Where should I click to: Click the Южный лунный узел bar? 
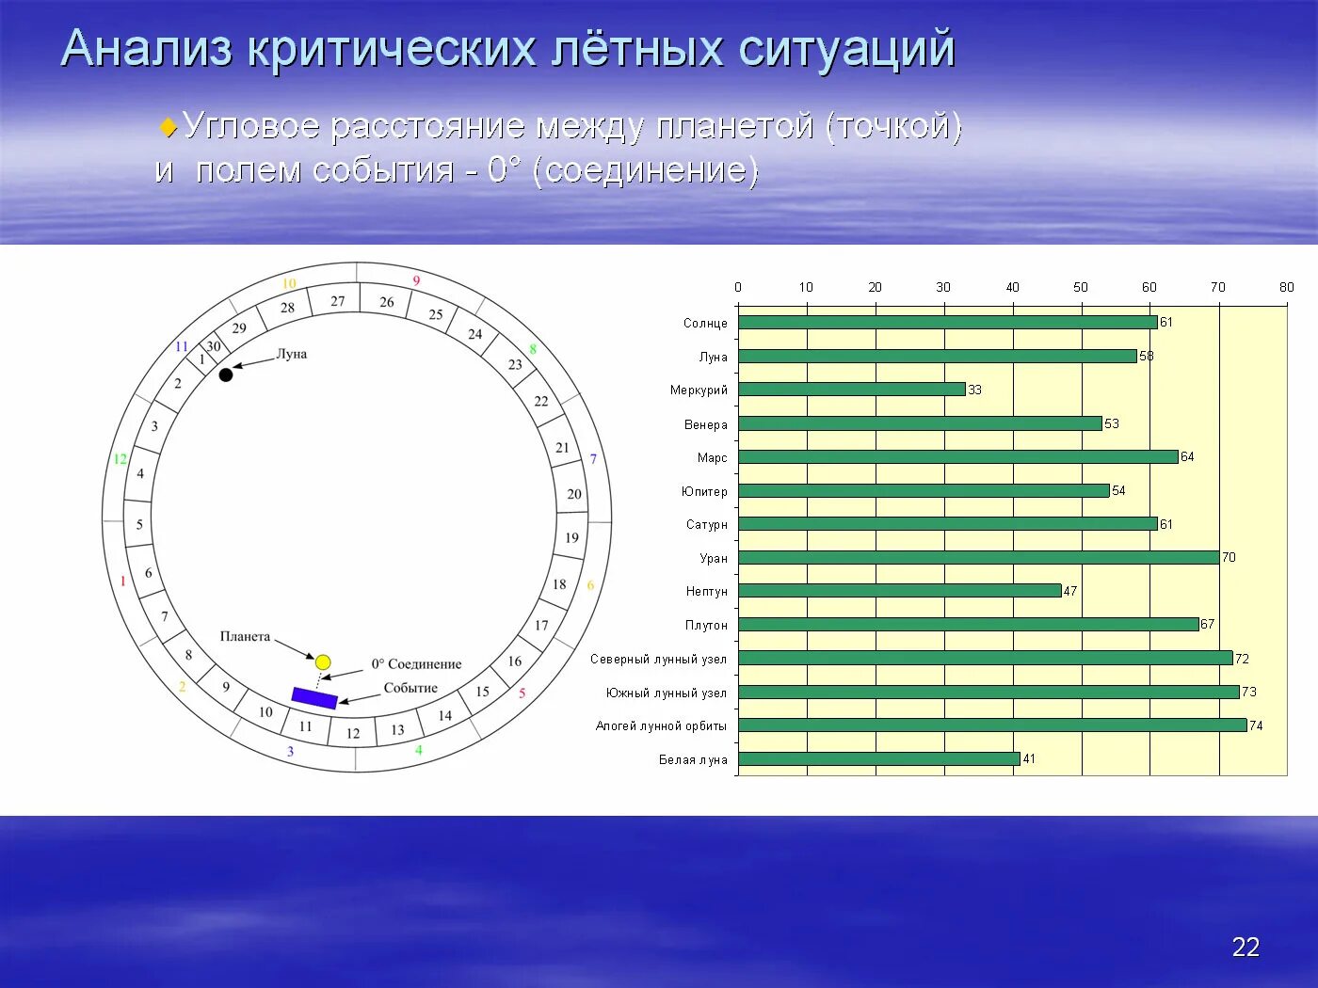click(x=989, y=693)
